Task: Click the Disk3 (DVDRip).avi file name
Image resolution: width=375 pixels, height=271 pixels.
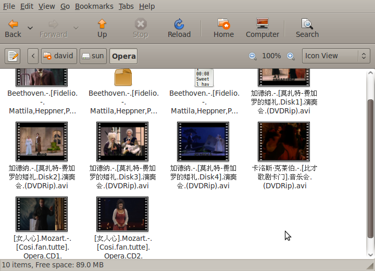Action: click(123, 177)
